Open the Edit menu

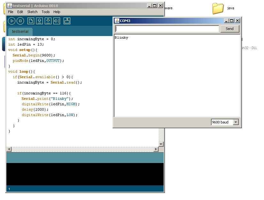(x=20, y=12)
